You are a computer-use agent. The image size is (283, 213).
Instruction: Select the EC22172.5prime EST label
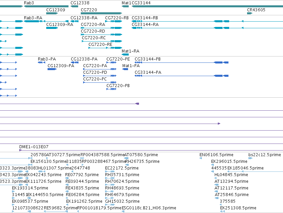tap(122, 168)
